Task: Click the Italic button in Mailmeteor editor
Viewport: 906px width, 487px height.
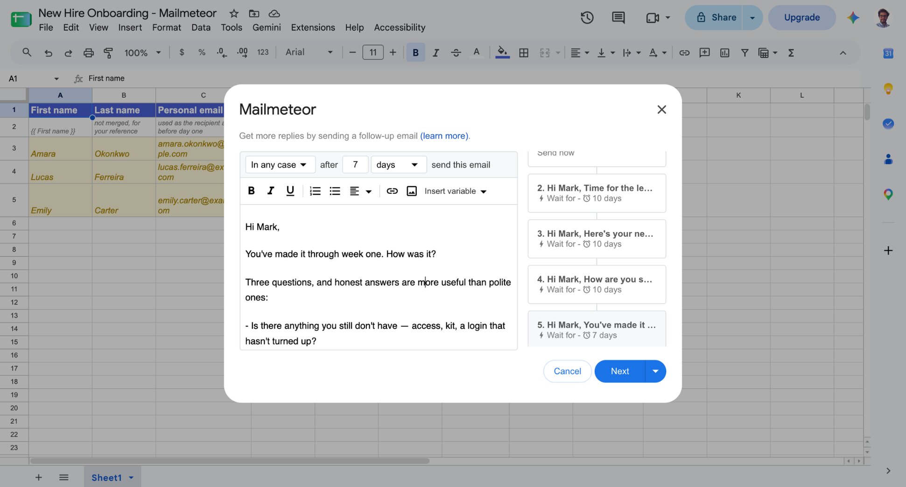Action: tap(270, 191)
